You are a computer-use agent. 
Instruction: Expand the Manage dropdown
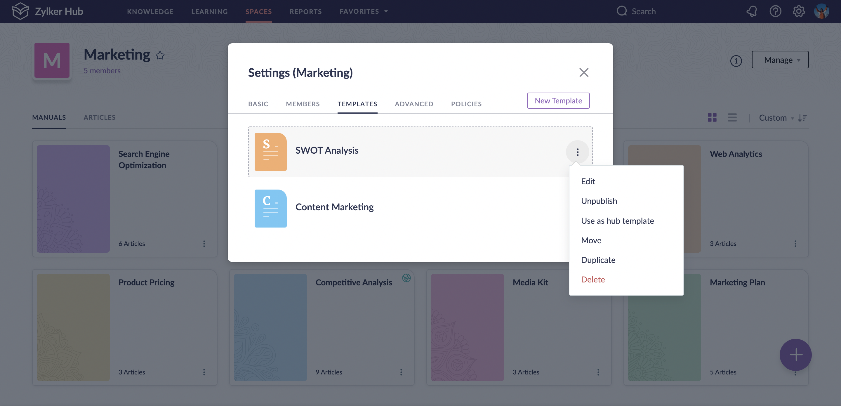point(780,60)
